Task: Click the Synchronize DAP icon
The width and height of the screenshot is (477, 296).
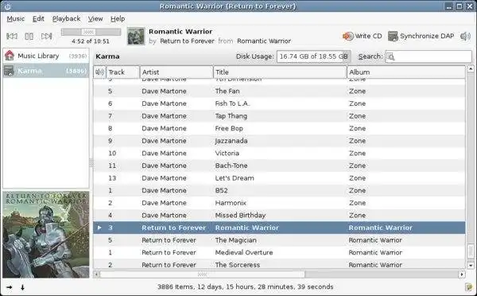Action: [x=393, y=37]
